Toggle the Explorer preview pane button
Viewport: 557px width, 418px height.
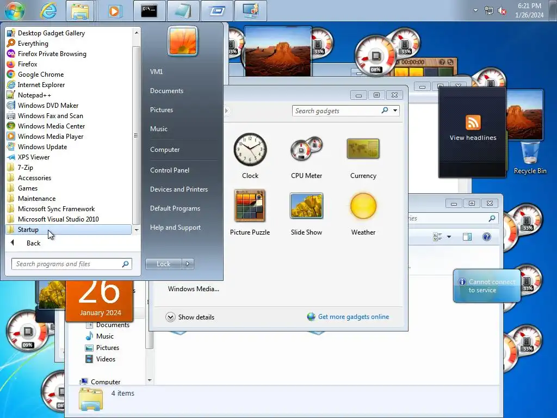(x=467, y=237)
